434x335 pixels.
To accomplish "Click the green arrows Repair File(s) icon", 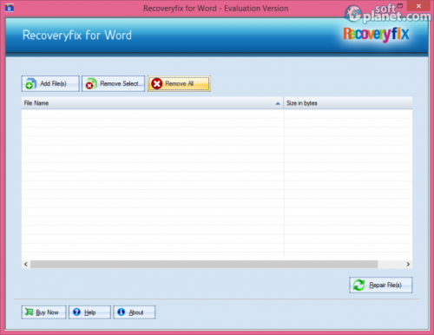I will click(x=359, y=286).
